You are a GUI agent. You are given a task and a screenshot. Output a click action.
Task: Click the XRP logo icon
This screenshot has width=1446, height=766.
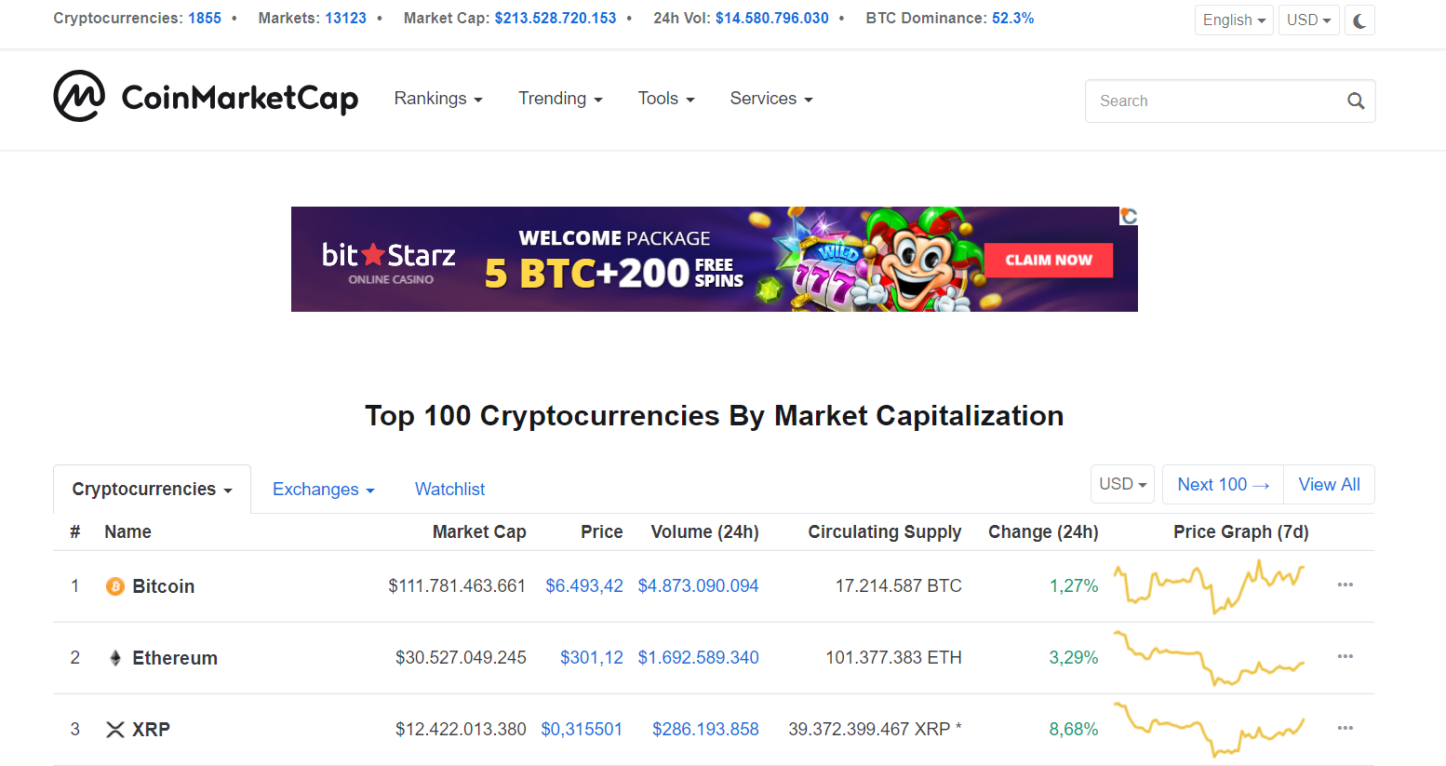[115, 730]
